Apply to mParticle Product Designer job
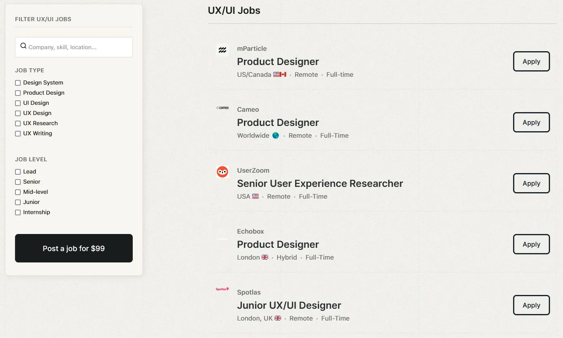The image size is (563, 338). pos(531,61)
